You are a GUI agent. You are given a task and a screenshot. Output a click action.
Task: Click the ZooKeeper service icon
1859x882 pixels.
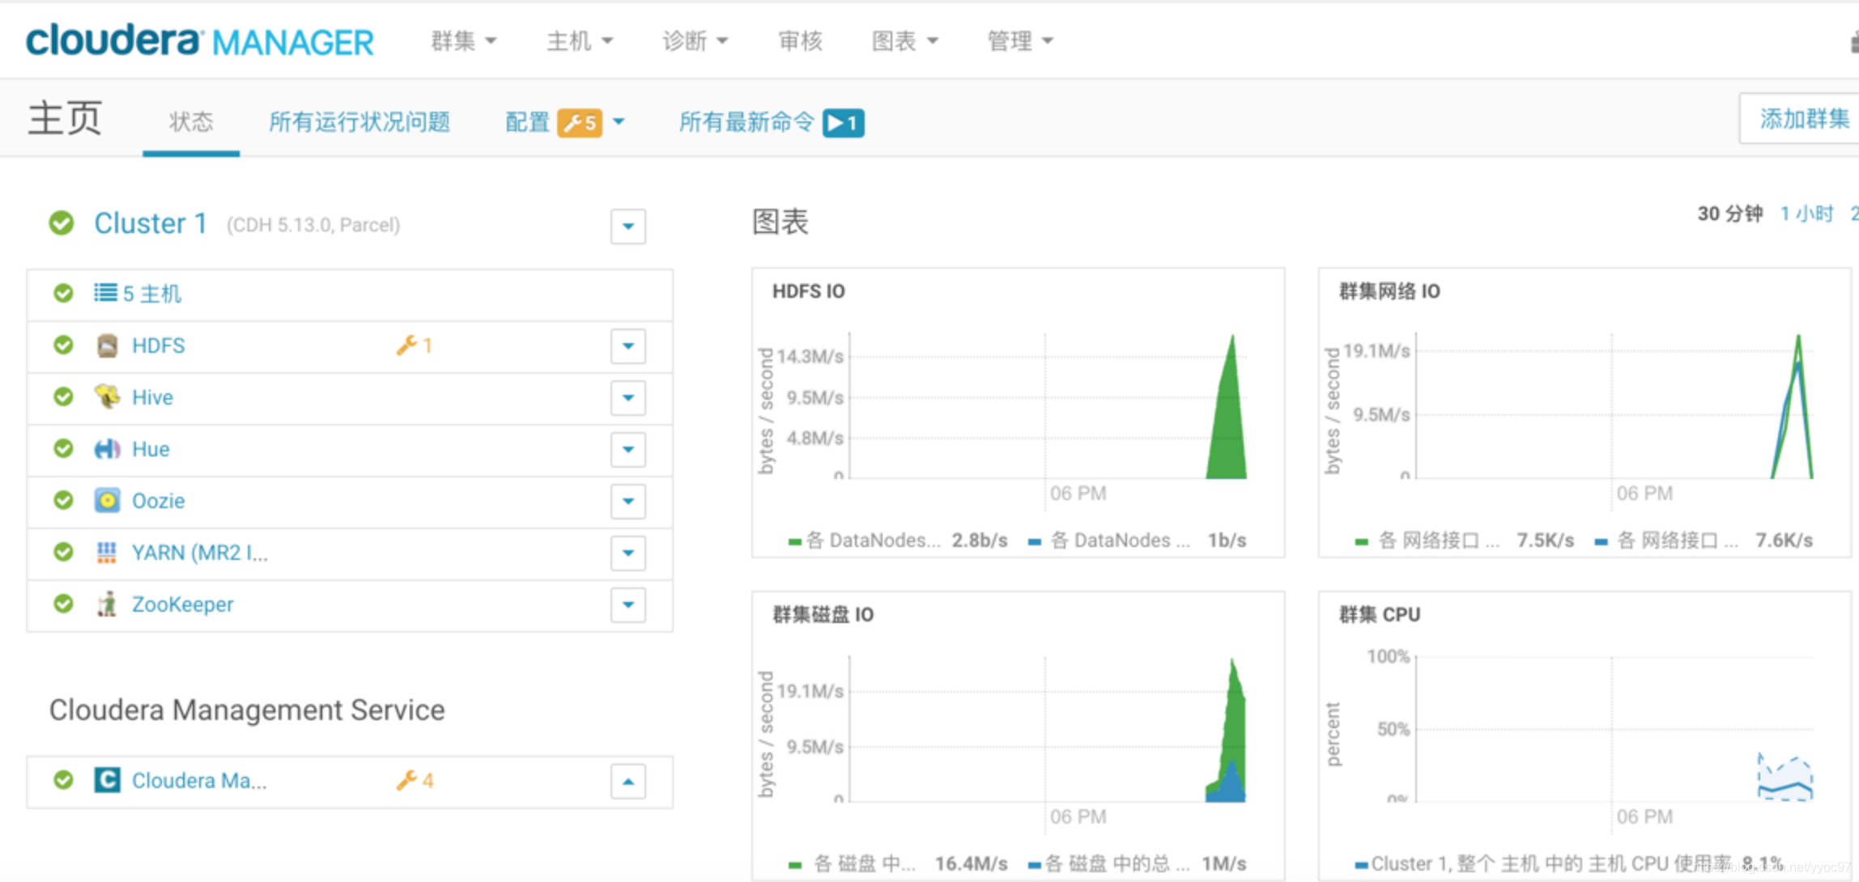click(x=107, y=604)
